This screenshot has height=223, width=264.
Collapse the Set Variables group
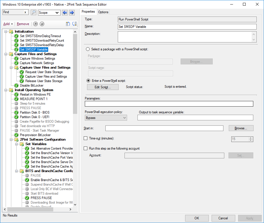point(17,144)
